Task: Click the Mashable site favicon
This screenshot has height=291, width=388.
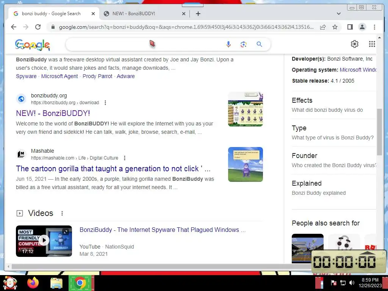Action: pos(21,154)
